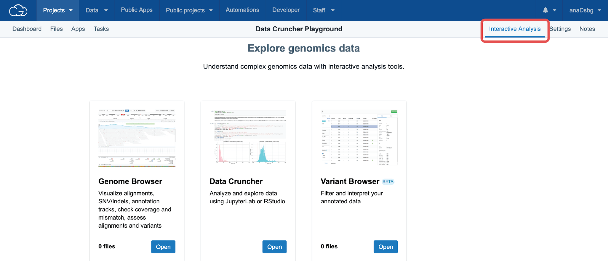Open the Genome Browser tool

[x=163, y=246]
